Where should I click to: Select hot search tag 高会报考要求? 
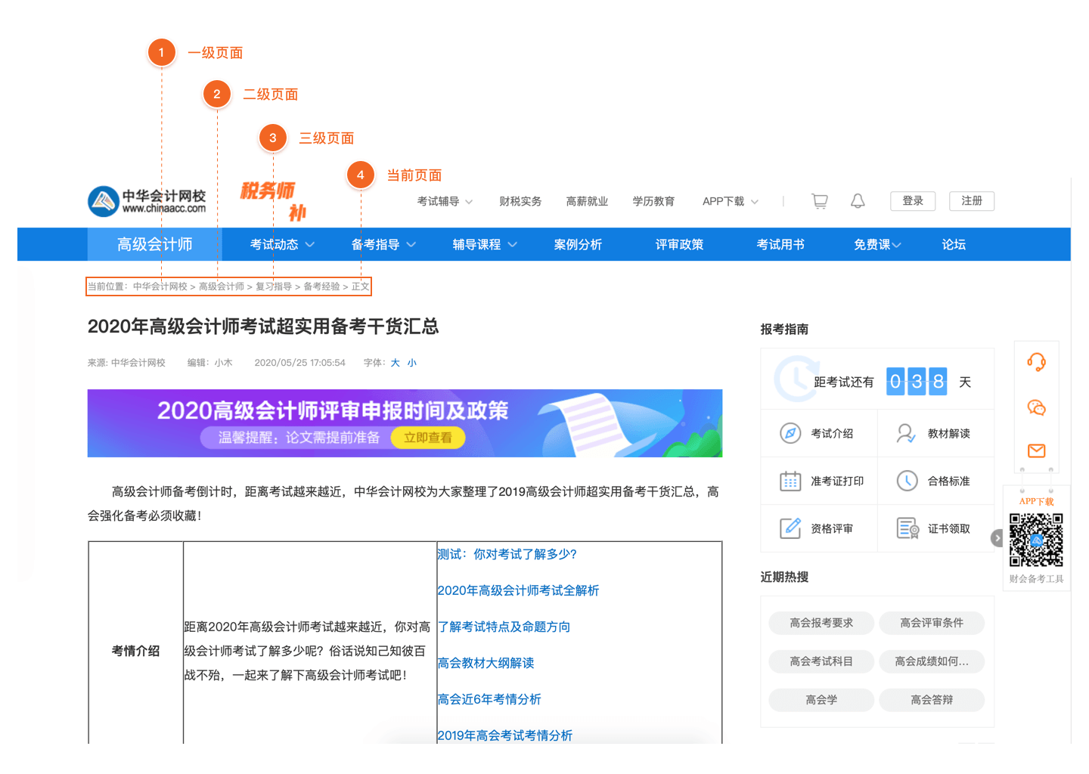pyautogui.click(x=821, y=623)
